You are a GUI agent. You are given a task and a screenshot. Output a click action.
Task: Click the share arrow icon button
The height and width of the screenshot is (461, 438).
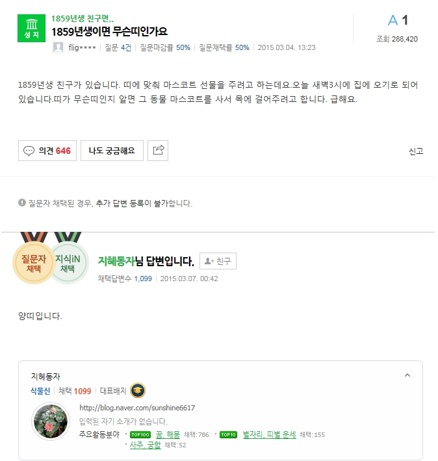158,151
